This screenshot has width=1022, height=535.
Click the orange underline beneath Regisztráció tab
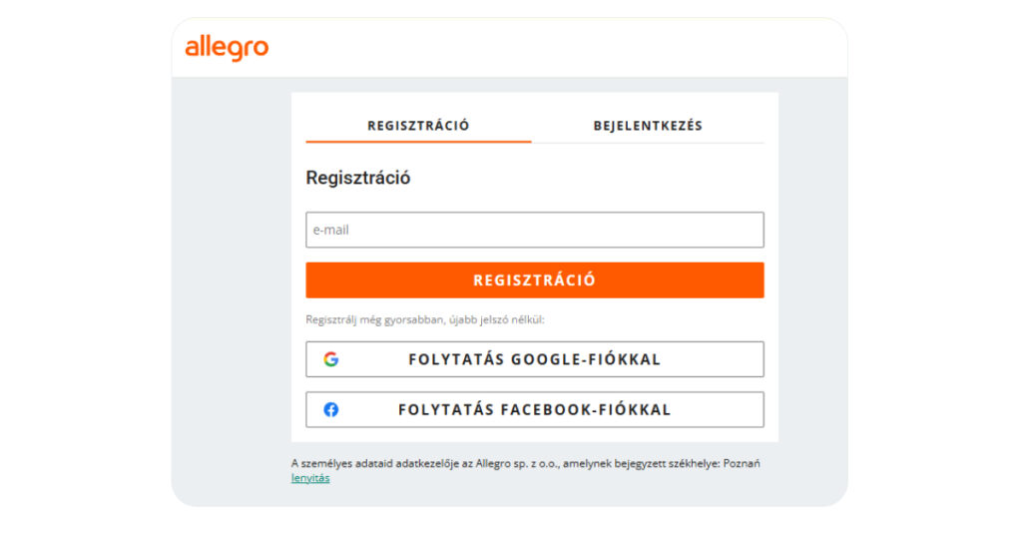[418, 142]
